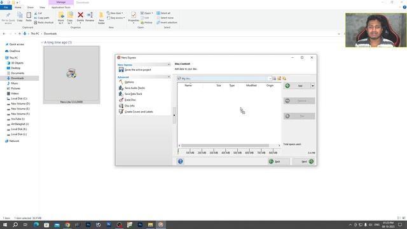Open the Windows Start menu
Viewport: 407px width, 229px height.
click(x=5, y=225)
